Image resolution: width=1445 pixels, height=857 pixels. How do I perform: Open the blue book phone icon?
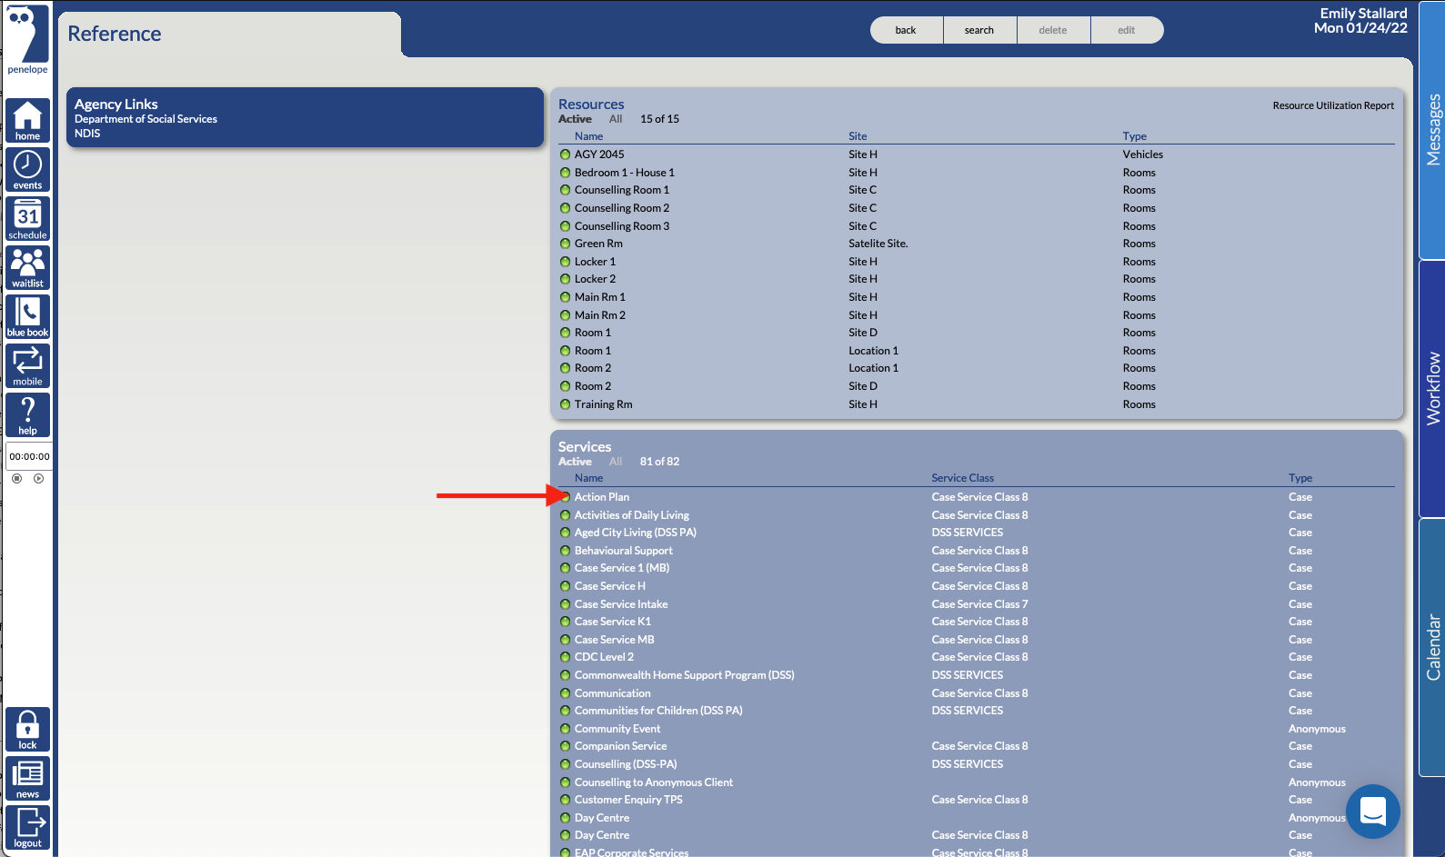tap(27, 317)
